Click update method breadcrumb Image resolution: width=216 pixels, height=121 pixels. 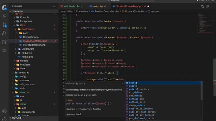click(x=153, y=11)
